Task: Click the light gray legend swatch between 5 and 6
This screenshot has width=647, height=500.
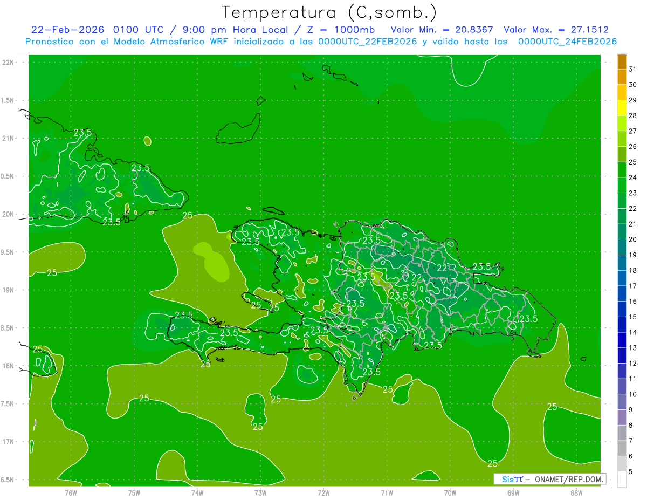Action: [x=622, y=464]
